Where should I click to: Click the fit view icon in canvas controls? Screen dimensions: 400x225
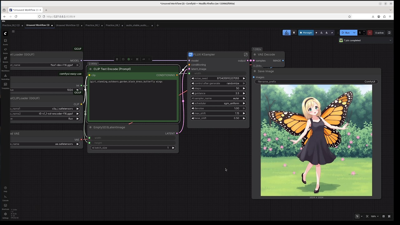(x=367, y=216)
